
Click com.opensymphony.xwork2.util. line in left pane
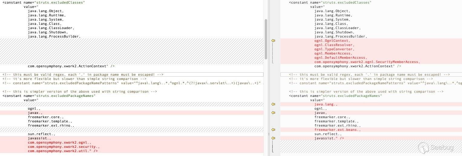click(63, 151)
